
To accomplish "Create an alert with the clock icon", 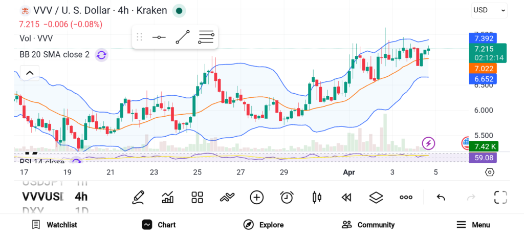I will 287,197.
